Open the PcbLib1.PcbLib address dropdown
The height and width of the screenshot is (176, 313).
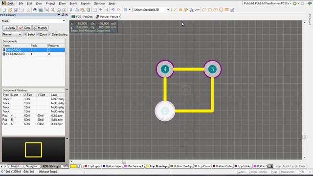coord(290,3)
